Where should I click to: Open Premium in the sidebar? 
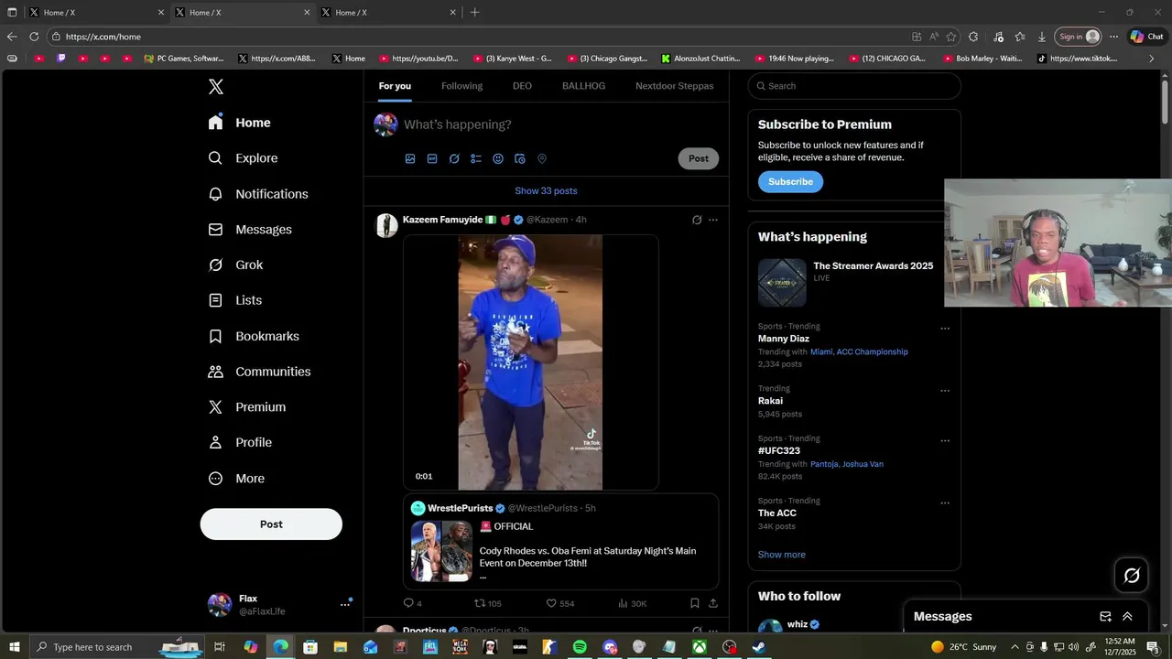click(x=247, y=407)
